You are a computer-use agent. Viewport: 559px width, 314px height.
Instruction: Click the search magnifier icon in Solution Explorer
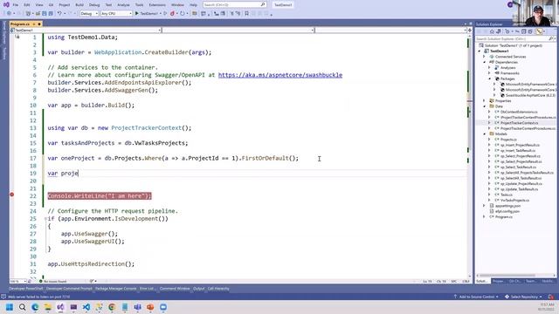pos(551,38)
